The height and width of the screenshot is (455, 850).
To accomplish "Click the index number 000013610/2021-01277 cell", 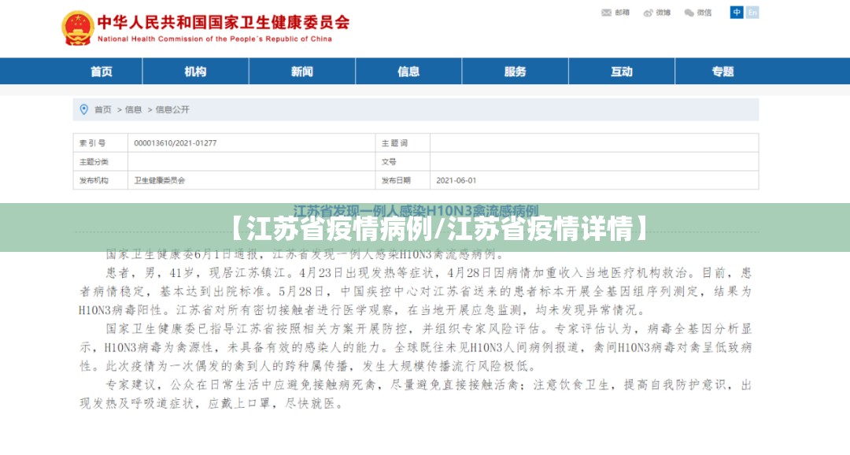I will pos(175,143).
